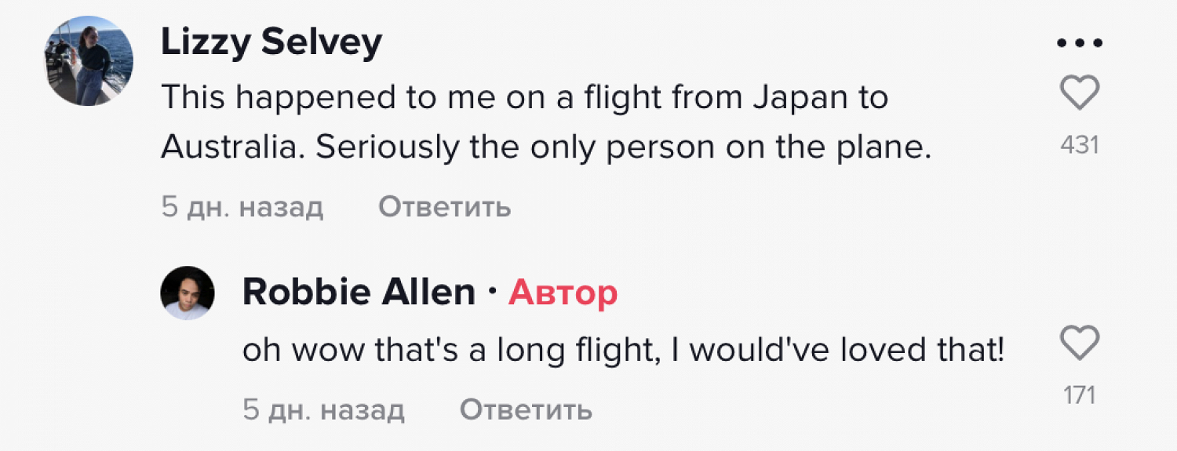This screenshot has width=1177, height=451.
Task: Like Robbie Allen's reply with the heart
Action: click(1080, 344)
